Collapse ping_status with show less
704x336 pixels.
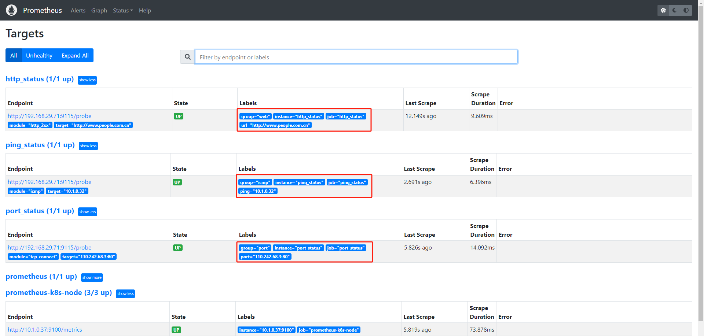(x=88, y=146)
